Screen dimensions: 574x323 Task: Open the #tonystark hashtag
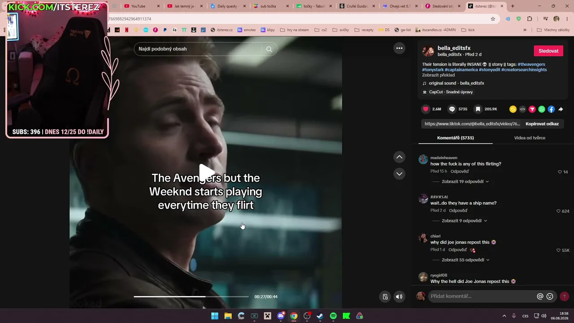click(433, 70)
